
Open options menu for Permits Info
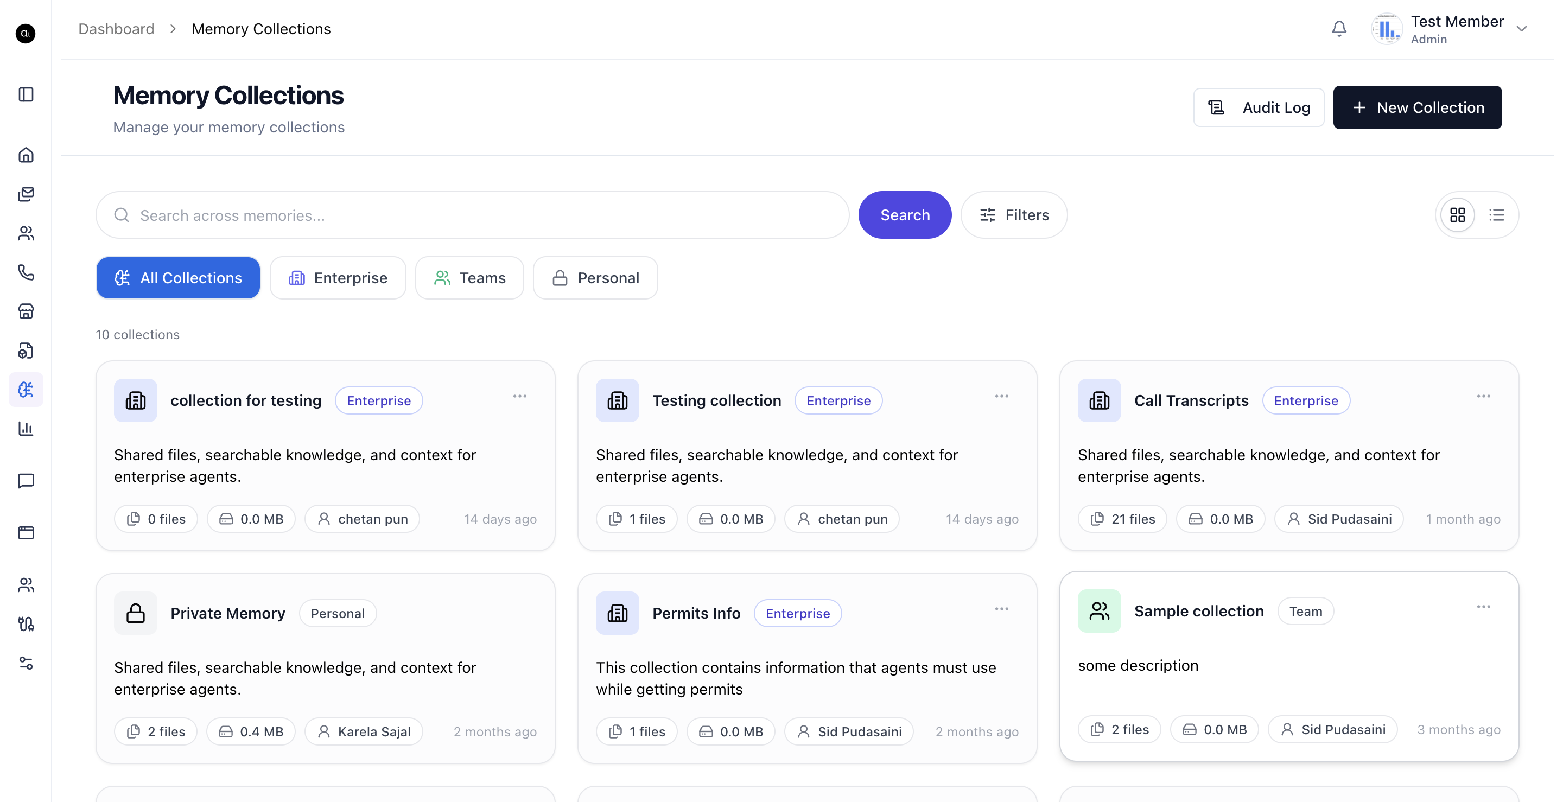pos(1001,608)
